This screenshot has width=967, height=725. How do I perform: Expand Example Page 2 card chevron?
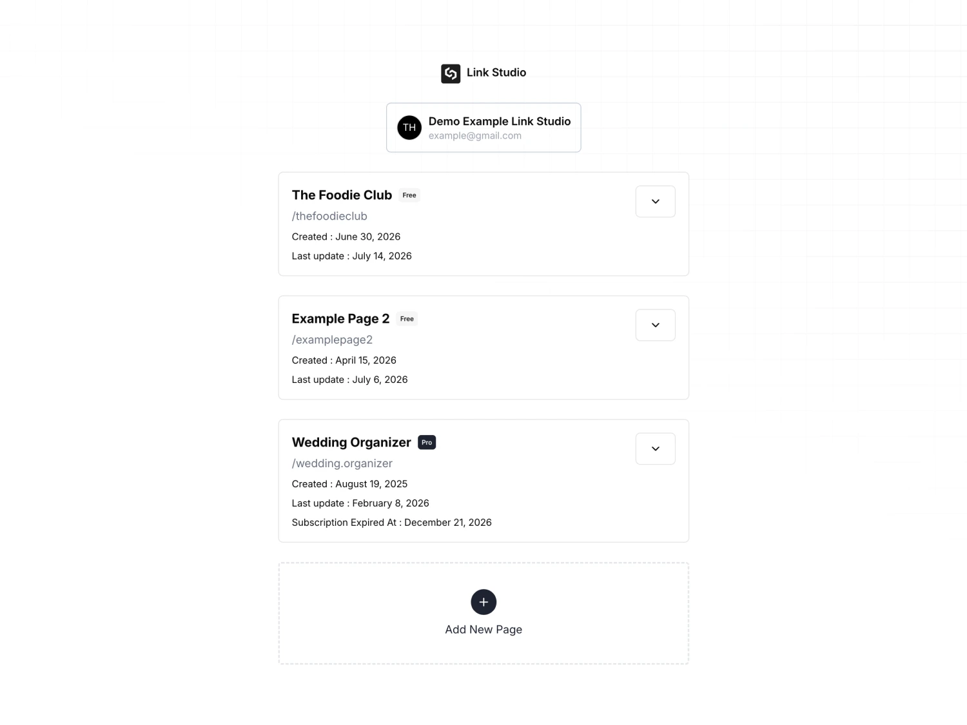click(x=655, y=325)
